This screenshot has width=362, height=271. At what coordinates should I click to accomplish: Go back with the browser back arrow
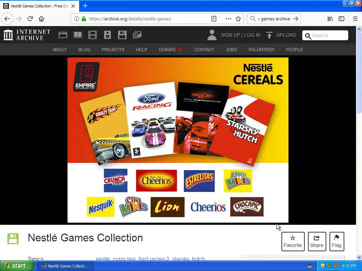coord(7,19)
